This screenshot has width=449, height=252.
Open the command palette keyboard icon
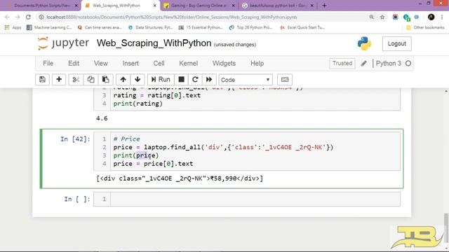[285, 79]
